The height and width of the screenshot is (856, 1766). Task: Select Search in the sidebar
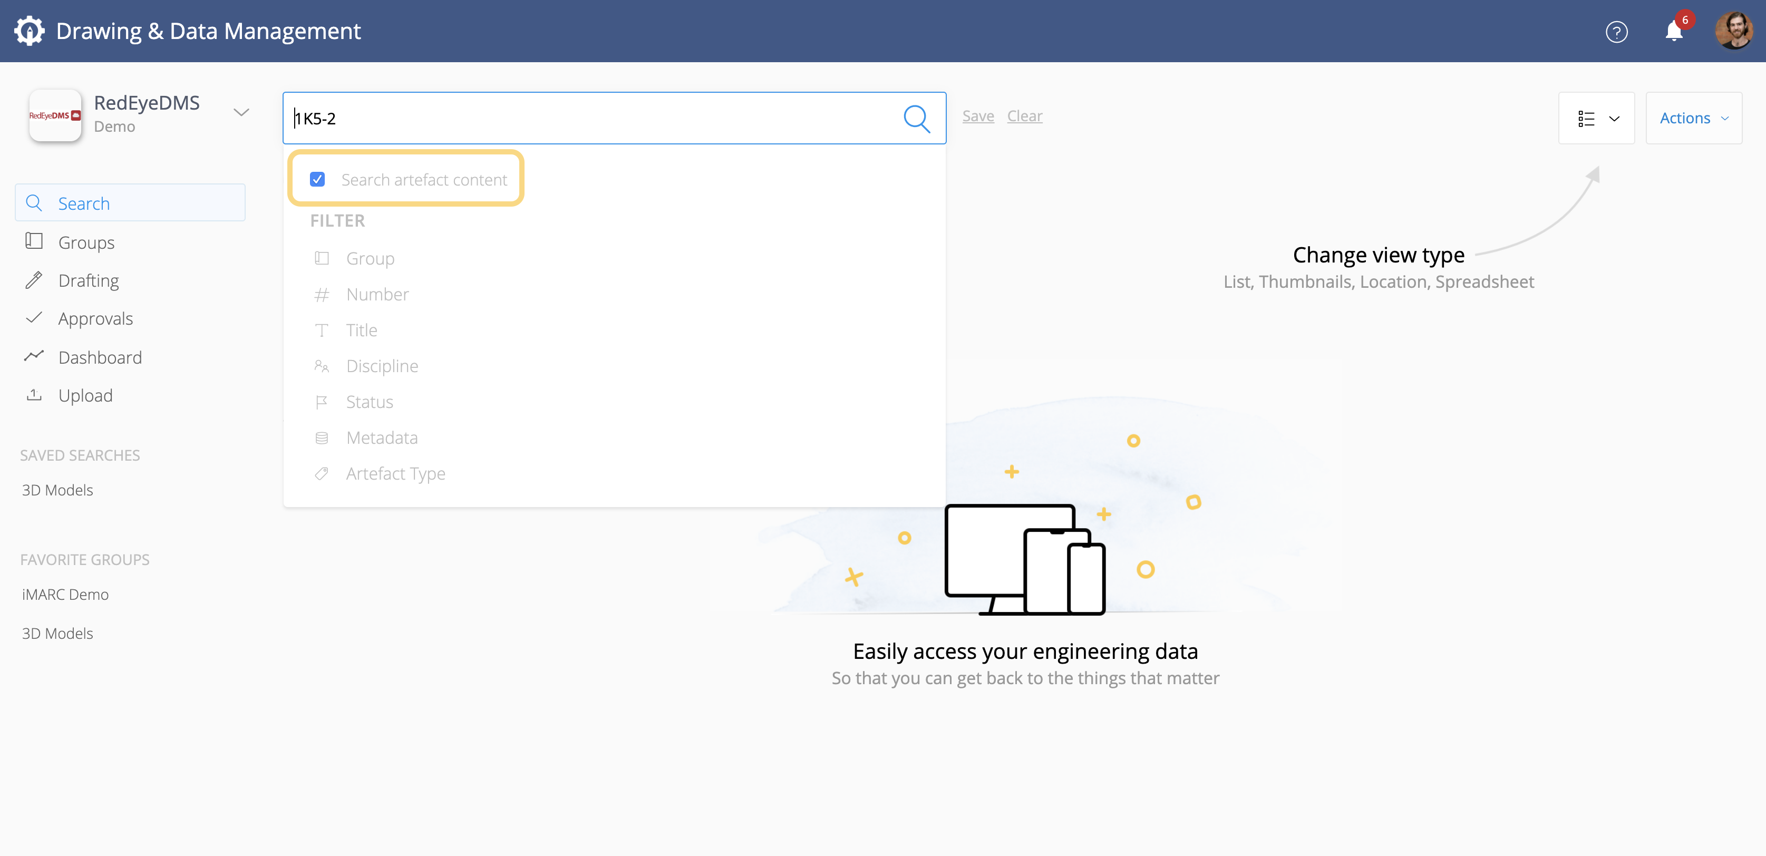tap(130, 203)
